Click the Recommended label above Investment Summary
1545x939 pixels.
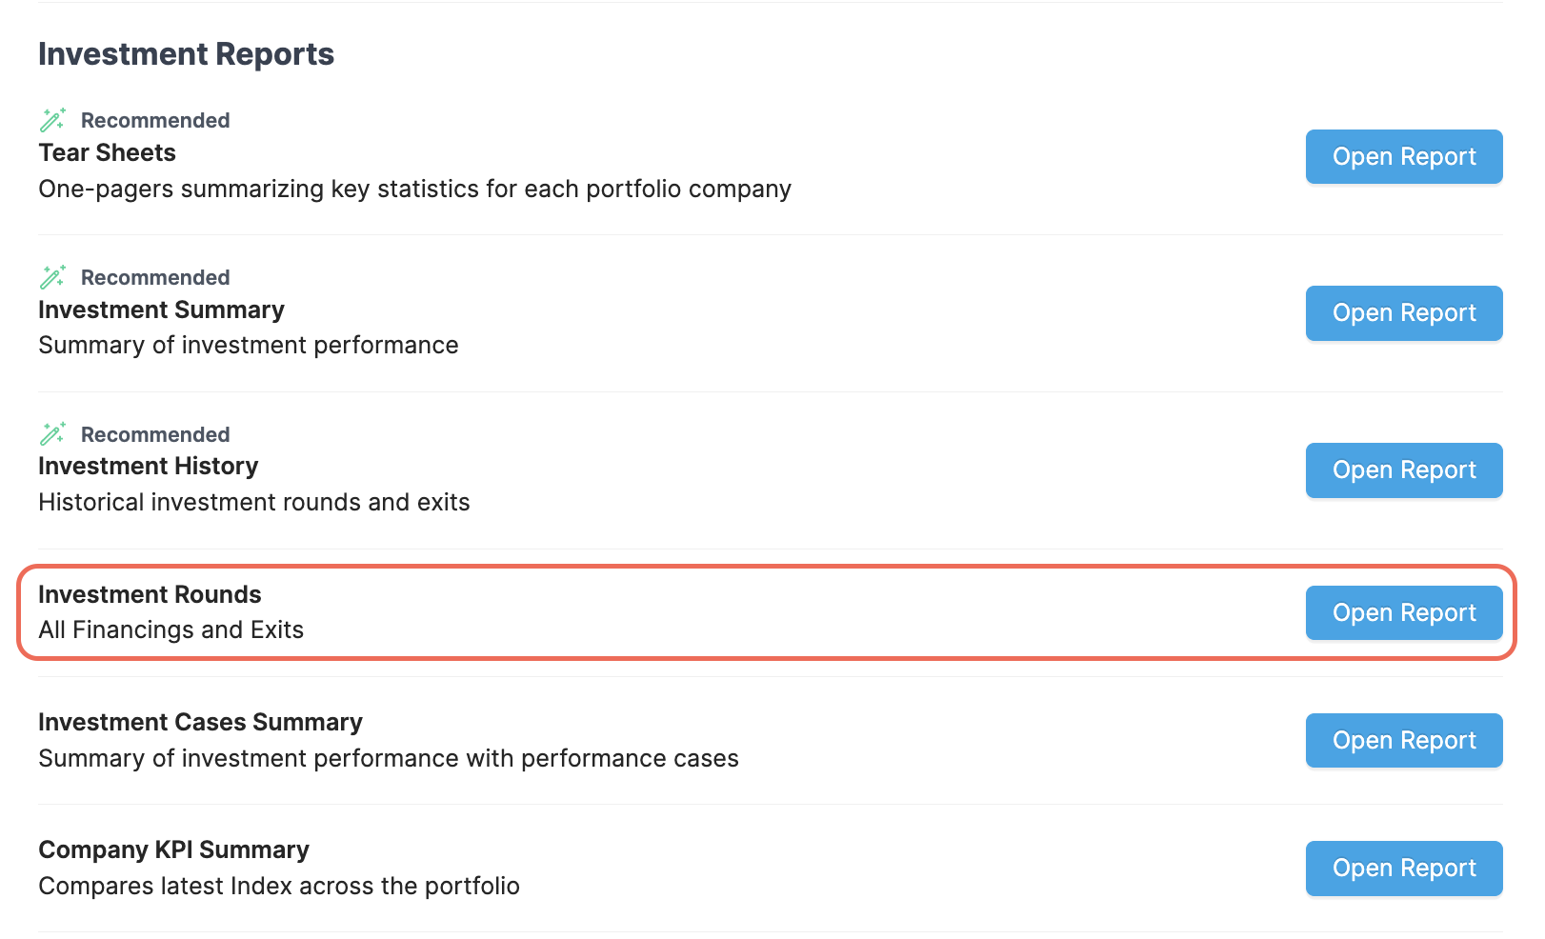pos(155,278)
